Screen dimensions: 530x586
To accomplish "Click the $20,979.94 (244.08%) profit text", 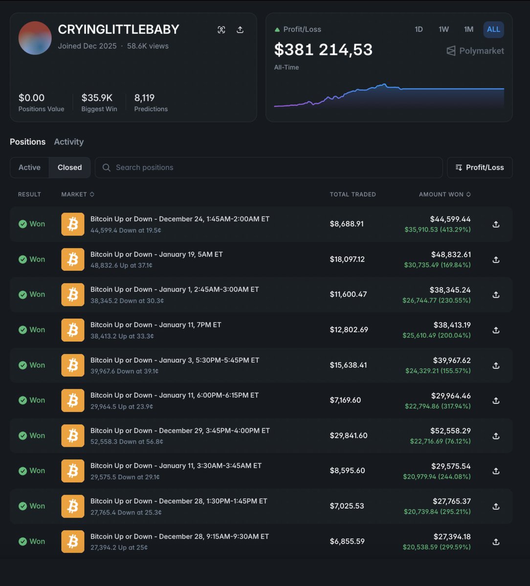I will click(x=437, y=477).
